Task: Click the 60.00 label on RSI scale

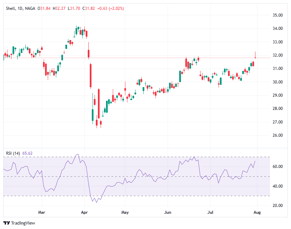Action: (x=278, y=167)
